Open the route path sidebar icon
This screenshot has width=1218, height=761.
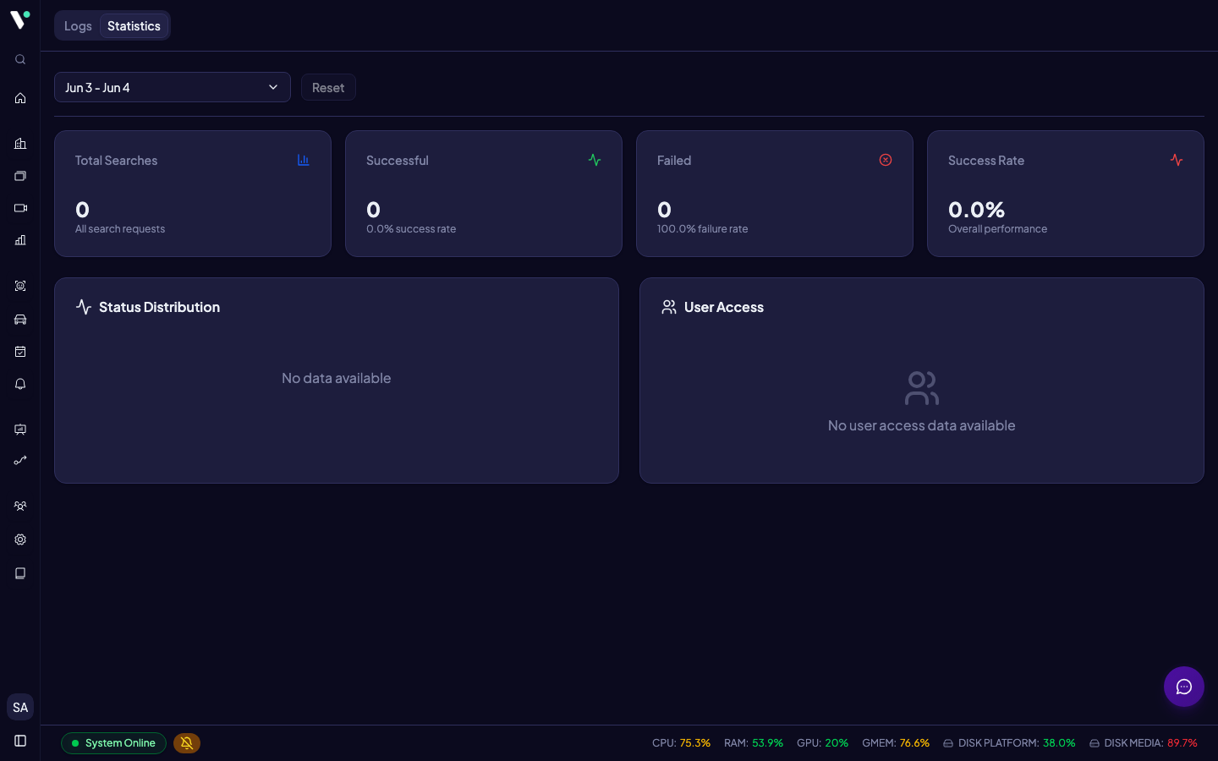point(20,461)
